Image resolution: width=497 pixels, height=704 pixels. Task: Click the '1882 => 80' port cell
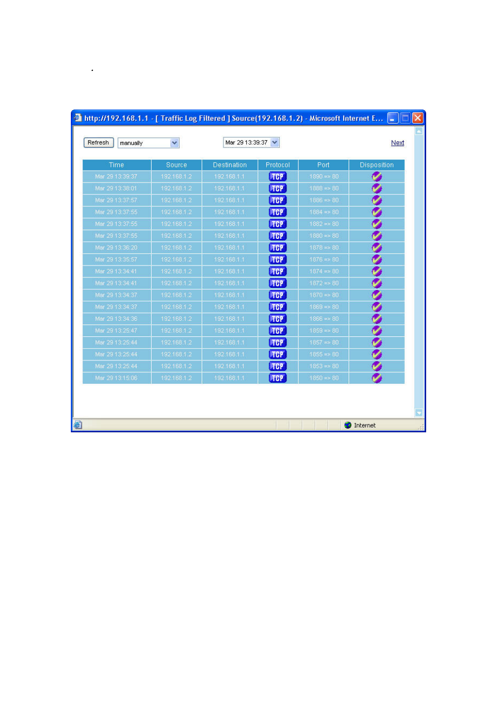click(324, 224)
